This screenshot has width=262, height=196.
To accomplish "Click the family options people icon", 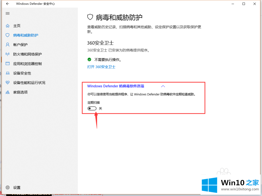I will [x=8, y=92].
